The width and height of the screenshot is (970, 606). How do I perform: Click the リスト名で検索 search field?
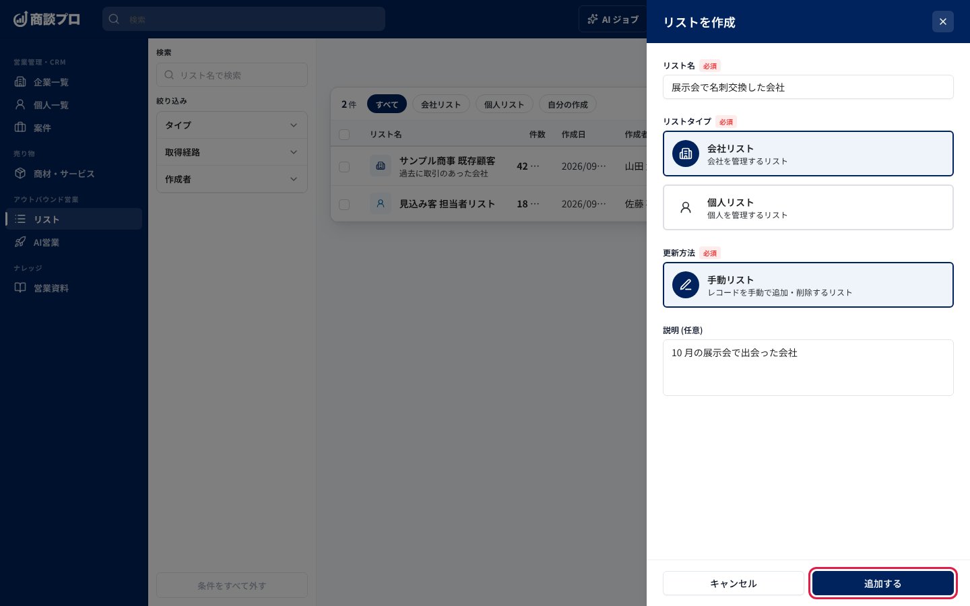[232, 75]
